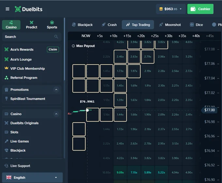222x183 pixels.
Task: Switch to the Sports tab
Action: (x=52, y=25)
